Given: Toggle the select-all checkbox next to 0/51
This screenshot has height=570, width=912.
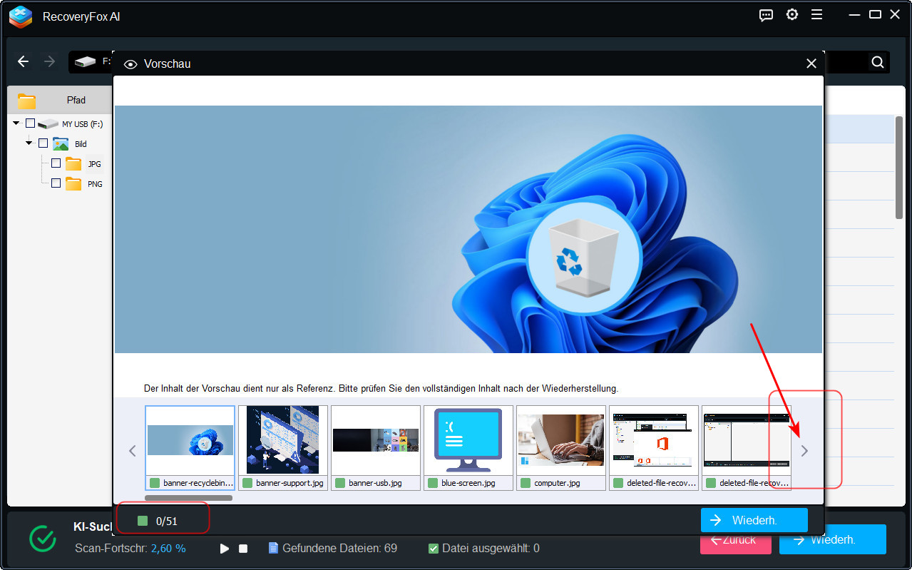Looking at the screenshot, I should 143,521.
